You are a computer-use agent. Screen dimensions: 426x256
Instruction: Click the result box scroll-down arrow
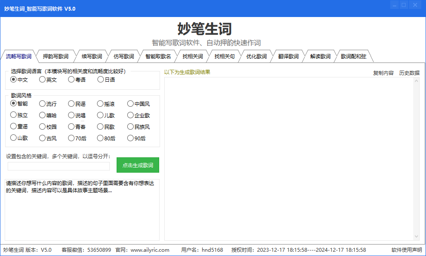417,237
